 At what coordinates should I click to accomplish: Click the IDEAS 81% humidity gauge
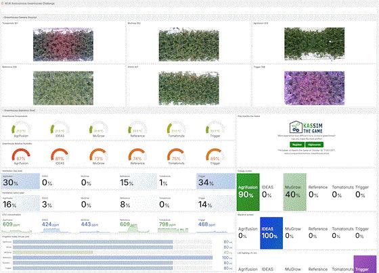[60, 156]
